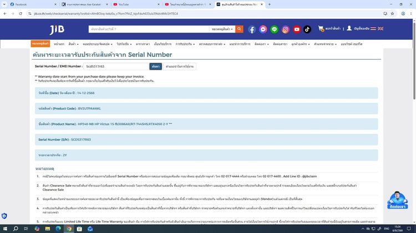Click the orange category button in nav
This screenshot has width=416, height=233.
[x=40, y=44]
